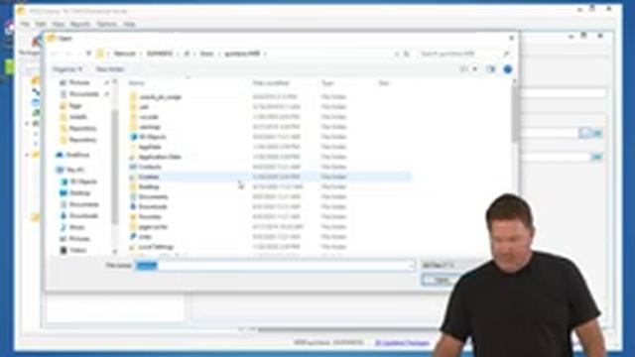Click the Open button
This screenshot has width=635, height=357.
click(441, 280)
